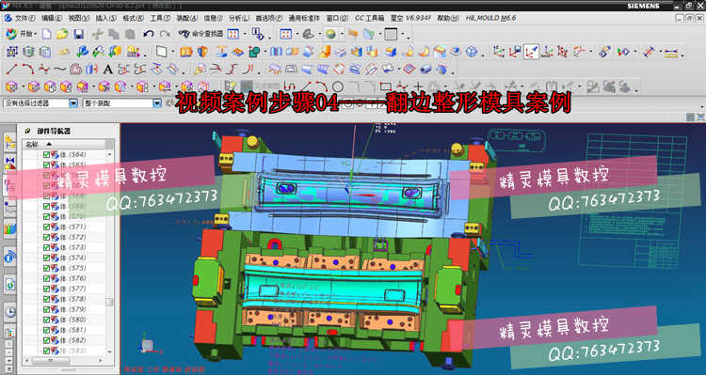Screen dimensions: 706x375
Task: Select the line sketch tool
Action: [11, 70]
